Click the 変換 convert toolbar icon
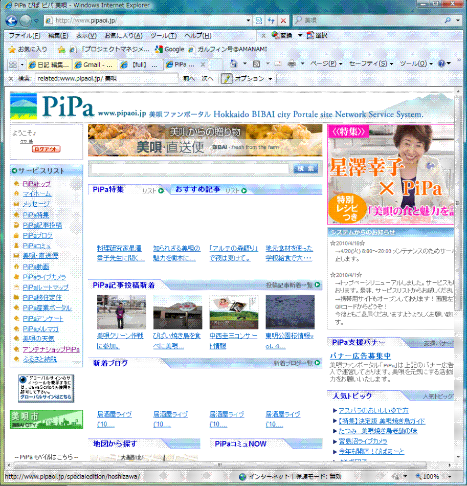467x486 pixels. coord(282,35)
